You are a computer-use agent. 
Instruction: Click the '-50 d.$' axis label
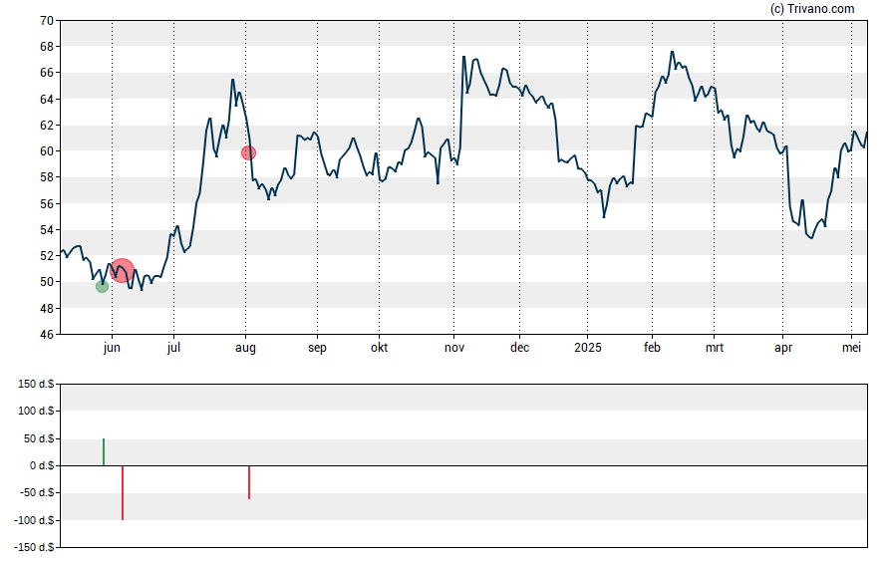tap(37, 493)
